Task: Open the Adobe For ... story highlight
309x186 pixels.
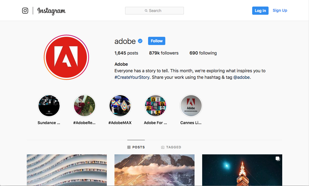Action: [155, 106]
